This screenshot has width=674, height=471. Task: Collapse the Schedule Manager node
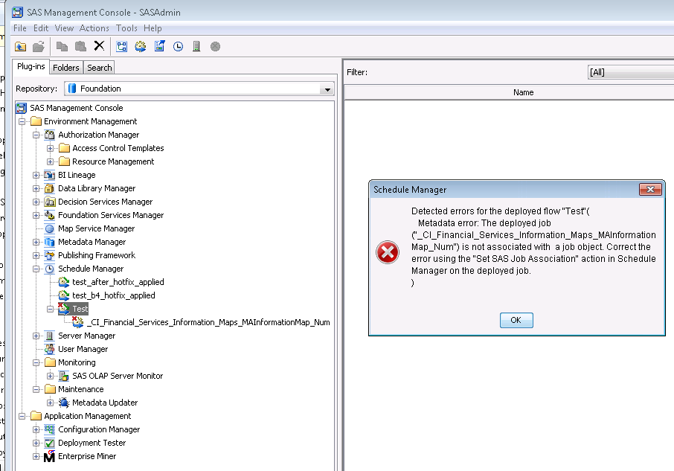pyautogui.click(x=36, y=269)
